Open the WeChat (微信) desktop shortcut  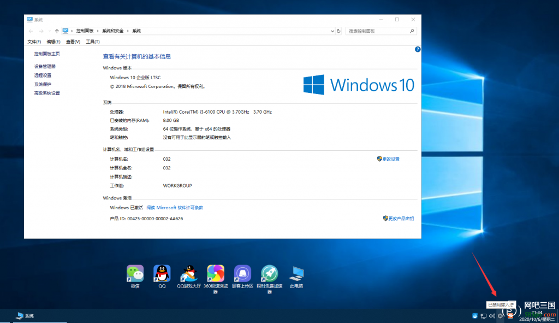click(x=135, y=273)
